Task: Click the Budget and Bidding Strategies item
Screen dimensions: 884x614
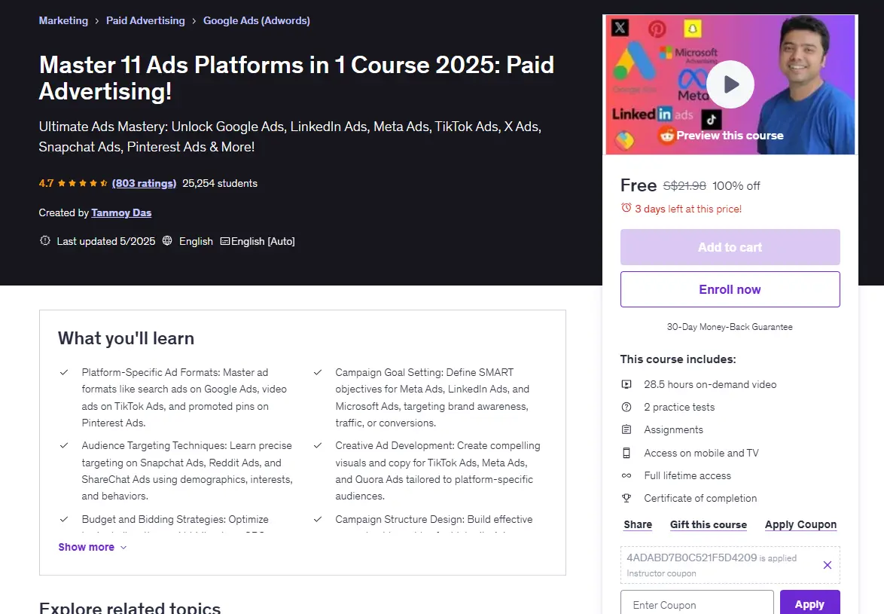Action: [x=175, y=519]
